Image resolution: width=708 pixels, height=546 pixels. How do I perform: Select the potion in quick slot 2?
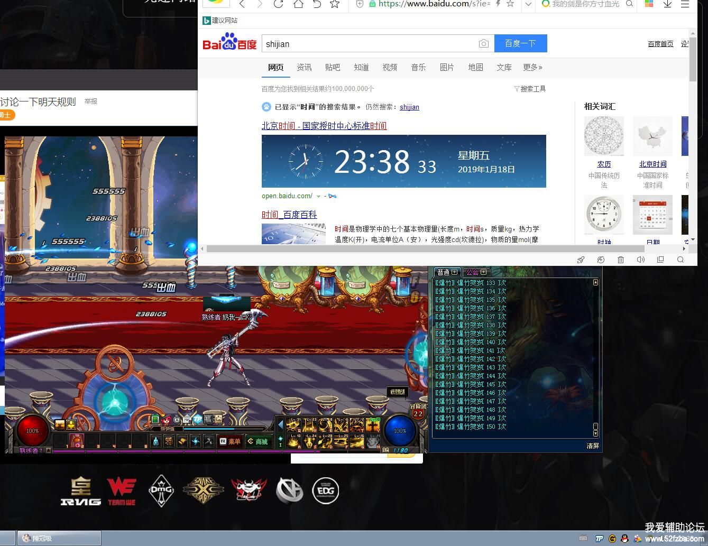77,440
